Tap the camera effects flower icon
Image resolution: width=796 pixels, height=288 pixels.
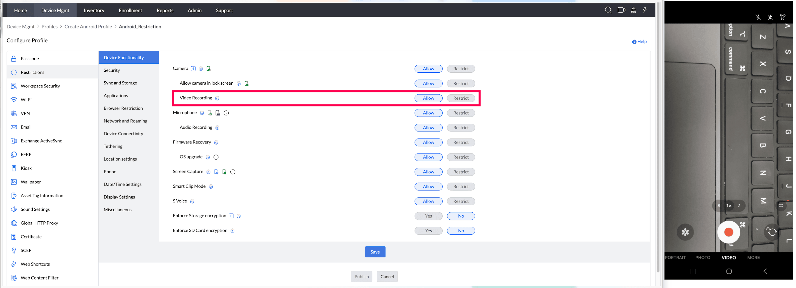[685, 232]
